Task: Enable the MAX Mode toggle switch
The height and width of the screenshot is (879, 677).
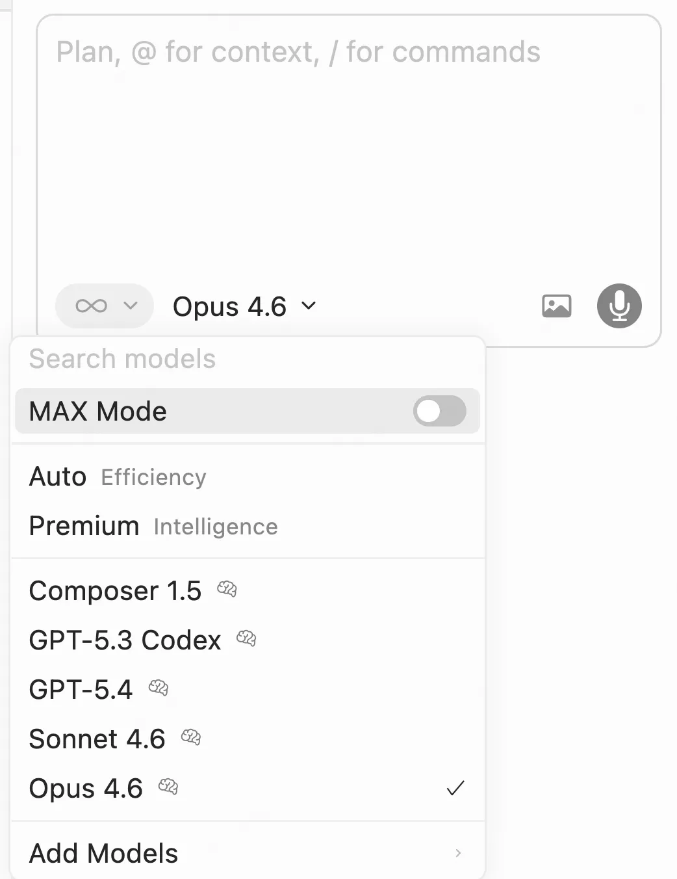Action: tap(440, 411)
